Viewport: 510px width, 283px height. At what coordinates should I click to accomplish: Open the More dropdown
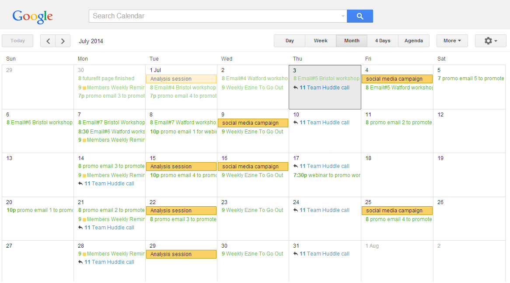(452, 41)
